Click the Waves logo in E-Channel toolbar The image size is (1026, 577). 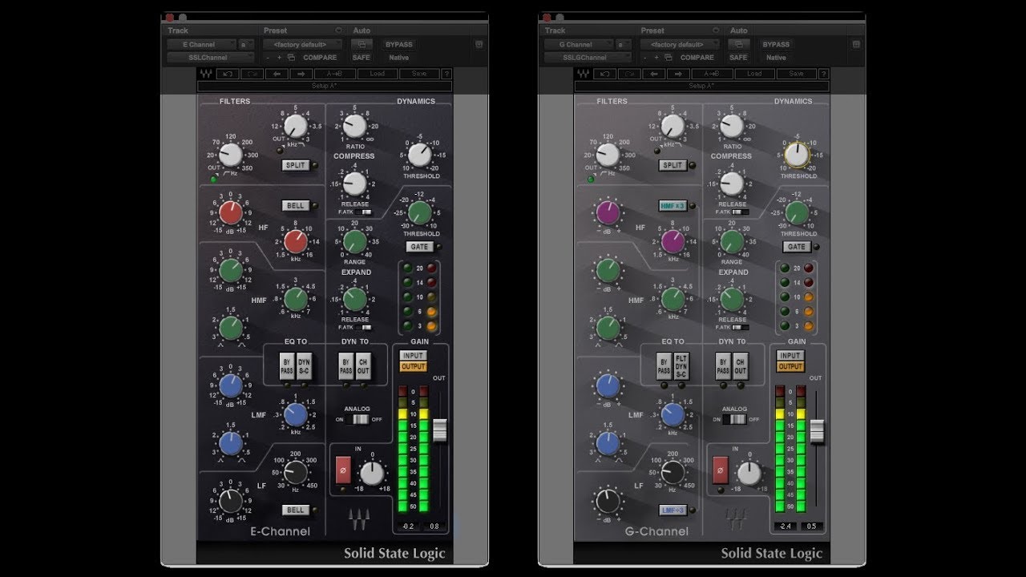[x=206, y=74]
